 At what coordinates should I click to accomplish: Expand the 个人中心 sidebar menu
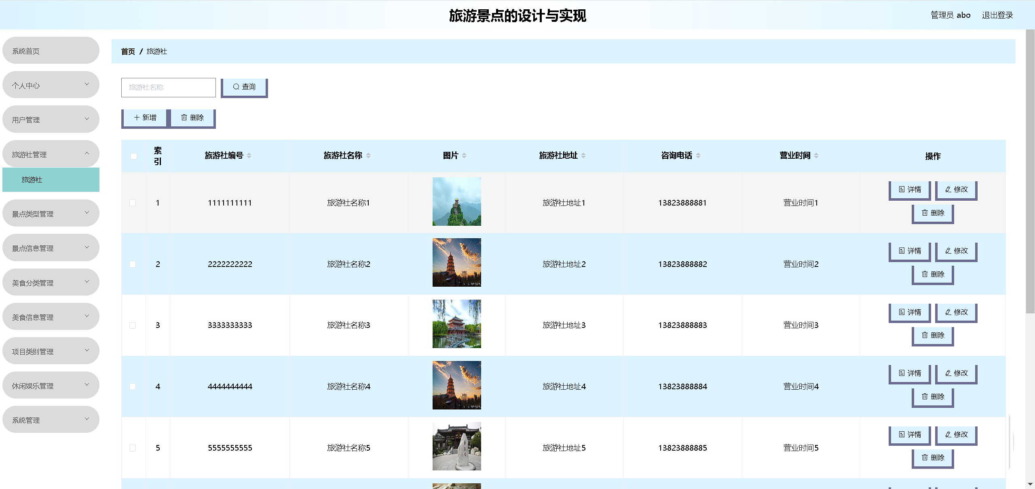click(x=51, y=85)
